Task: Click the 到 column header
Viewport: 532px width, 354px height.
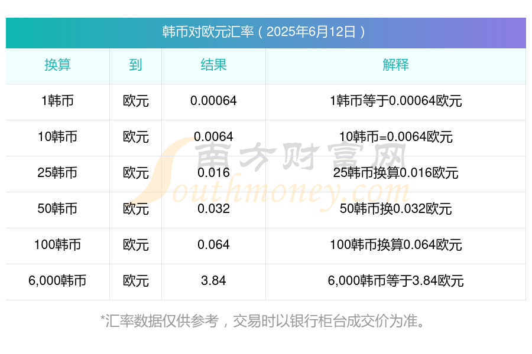Action: tap(135, 65)
